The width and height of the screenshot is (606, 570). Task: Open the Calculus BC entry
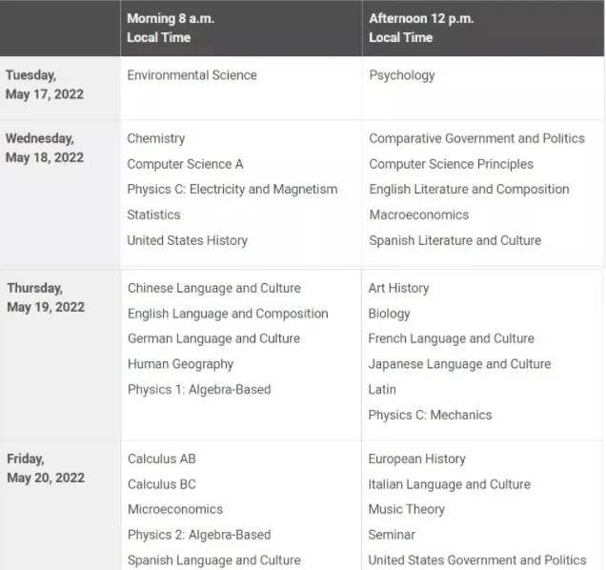[162, 484]
